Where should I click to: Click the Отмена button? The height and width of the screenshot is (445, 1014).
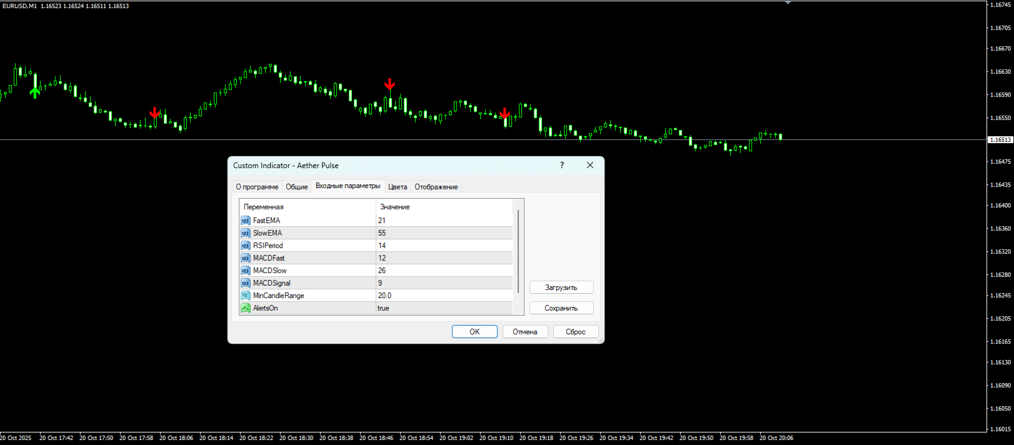pos(525,332)
